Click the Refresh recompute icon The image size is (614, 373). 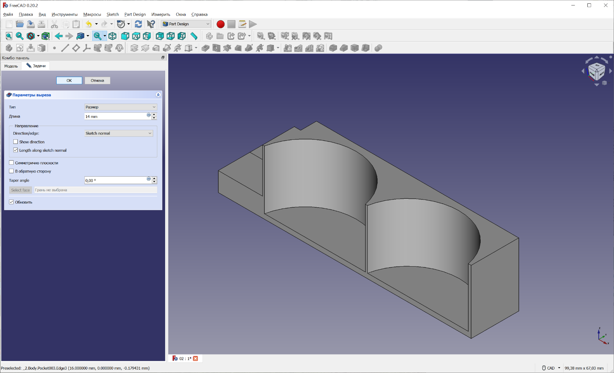pos(138,24)
